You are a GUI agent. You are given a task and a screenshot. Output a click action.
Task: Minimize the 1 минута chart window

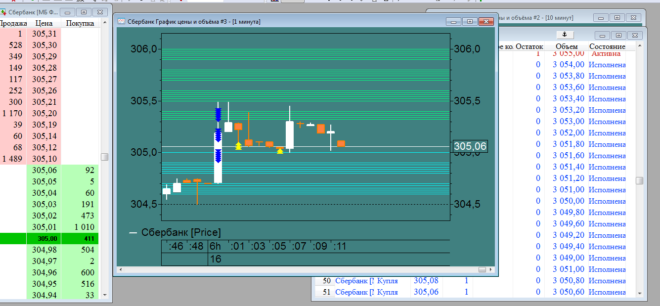(x=454, y=22)
